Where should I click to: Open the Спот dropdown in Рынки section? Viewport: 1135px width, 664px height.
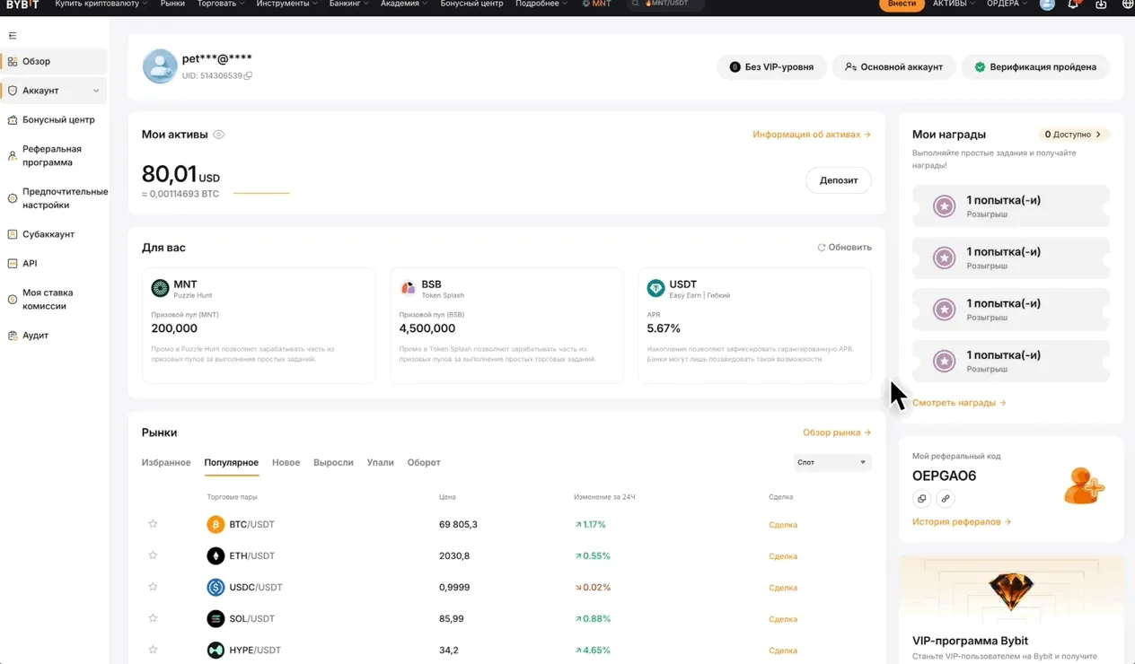(x=831, y=460)
